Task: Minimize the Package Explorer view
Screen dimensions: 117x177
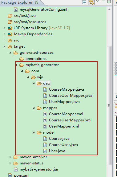Action: pos(103,1)
